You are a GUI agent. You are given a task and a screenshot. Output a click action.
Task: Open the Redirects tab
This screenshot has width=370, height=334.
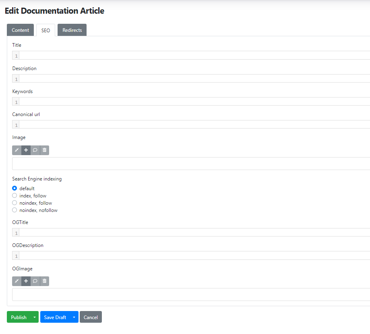pyautogui.click(x=72, y=30)
